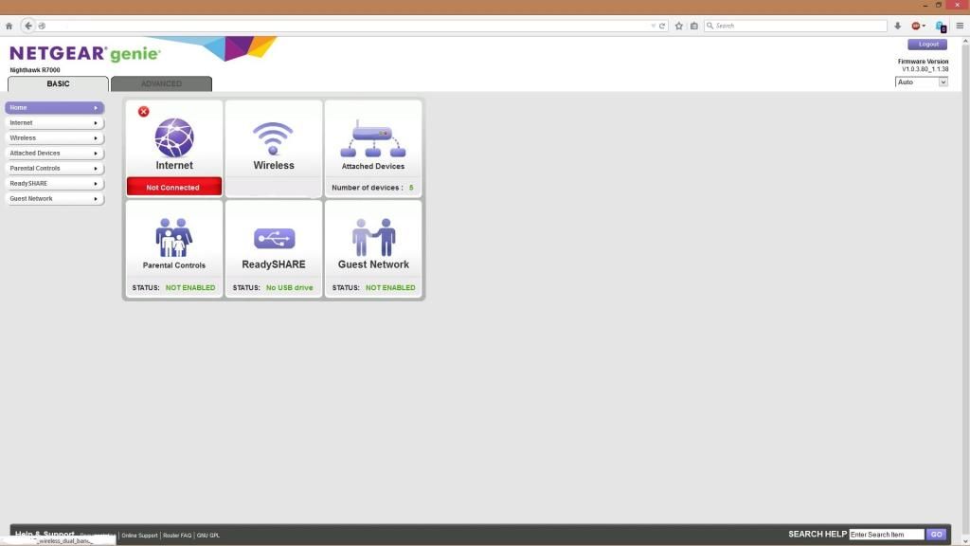Open the browser hamburger menu

tap(960, 26)
